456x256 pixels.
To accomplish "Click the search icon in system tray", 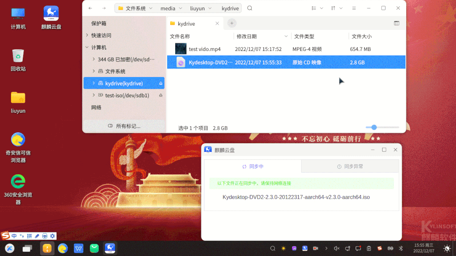I will 272,248.
